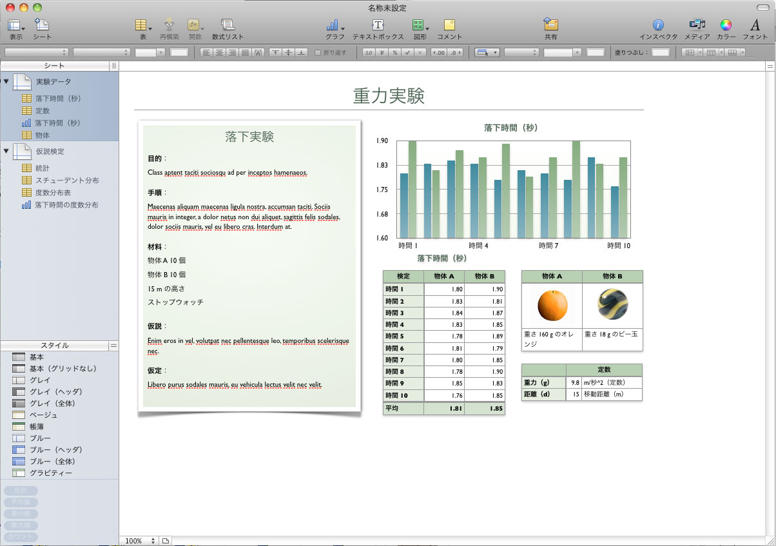The image size is (776, 546).
Task: Click the 落下実験 heading text
Action: pos(249,137)
